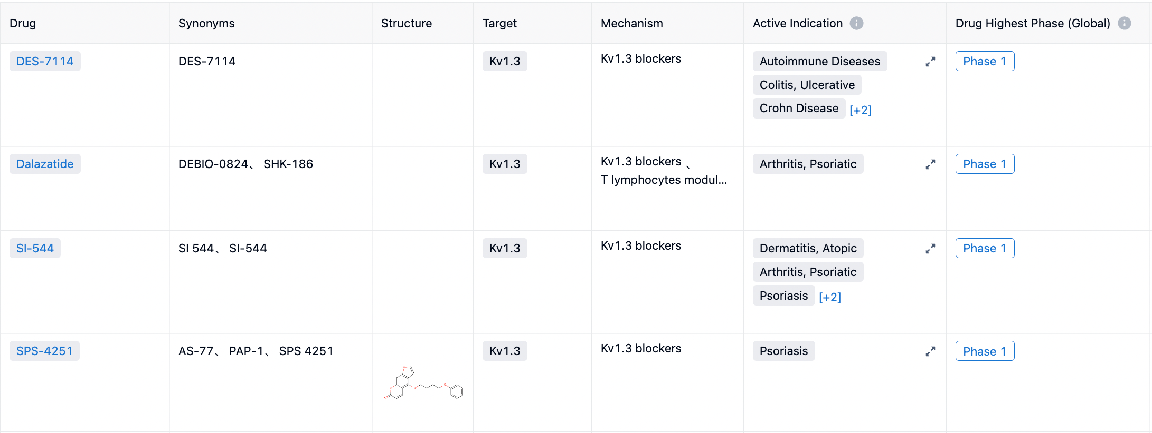1152x433 pixels.
Task: Show +2 more indications under Crohn Disease
Action: 860,110
